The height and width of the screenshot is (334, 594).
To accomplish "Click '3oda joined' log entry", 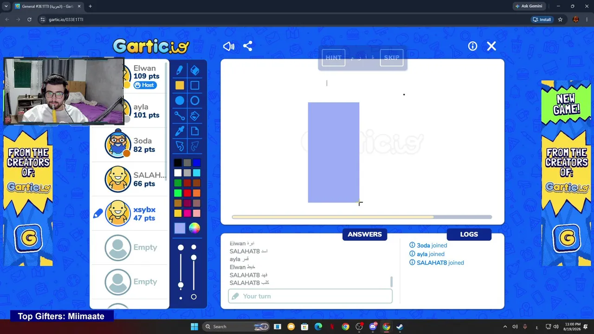I will point(428,245).
